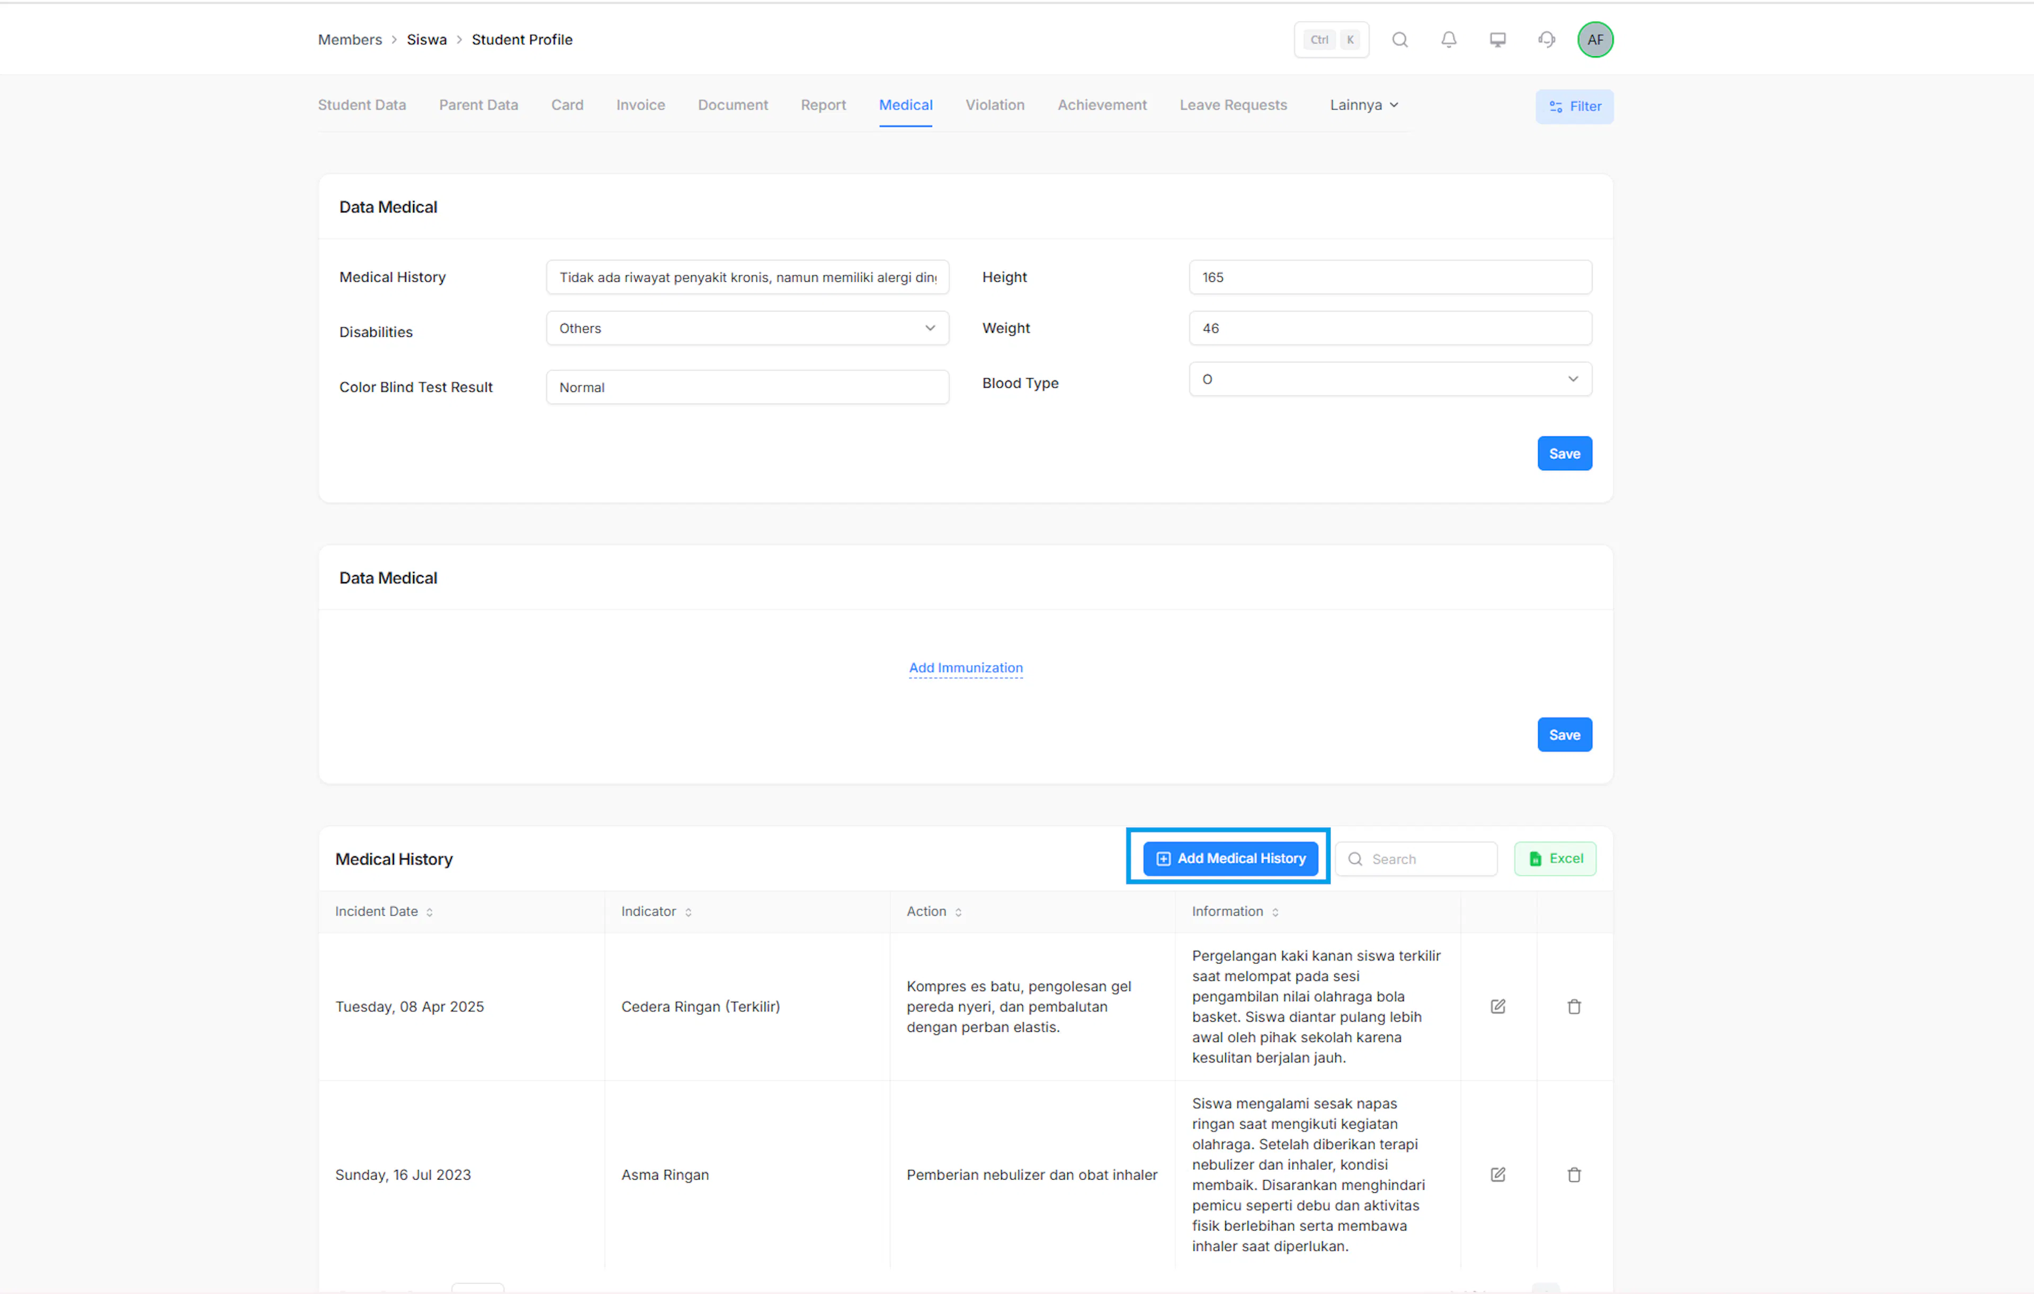Click the Members breadcrumb link
Screen dimensions: 2034x1294
coord(350,40)
